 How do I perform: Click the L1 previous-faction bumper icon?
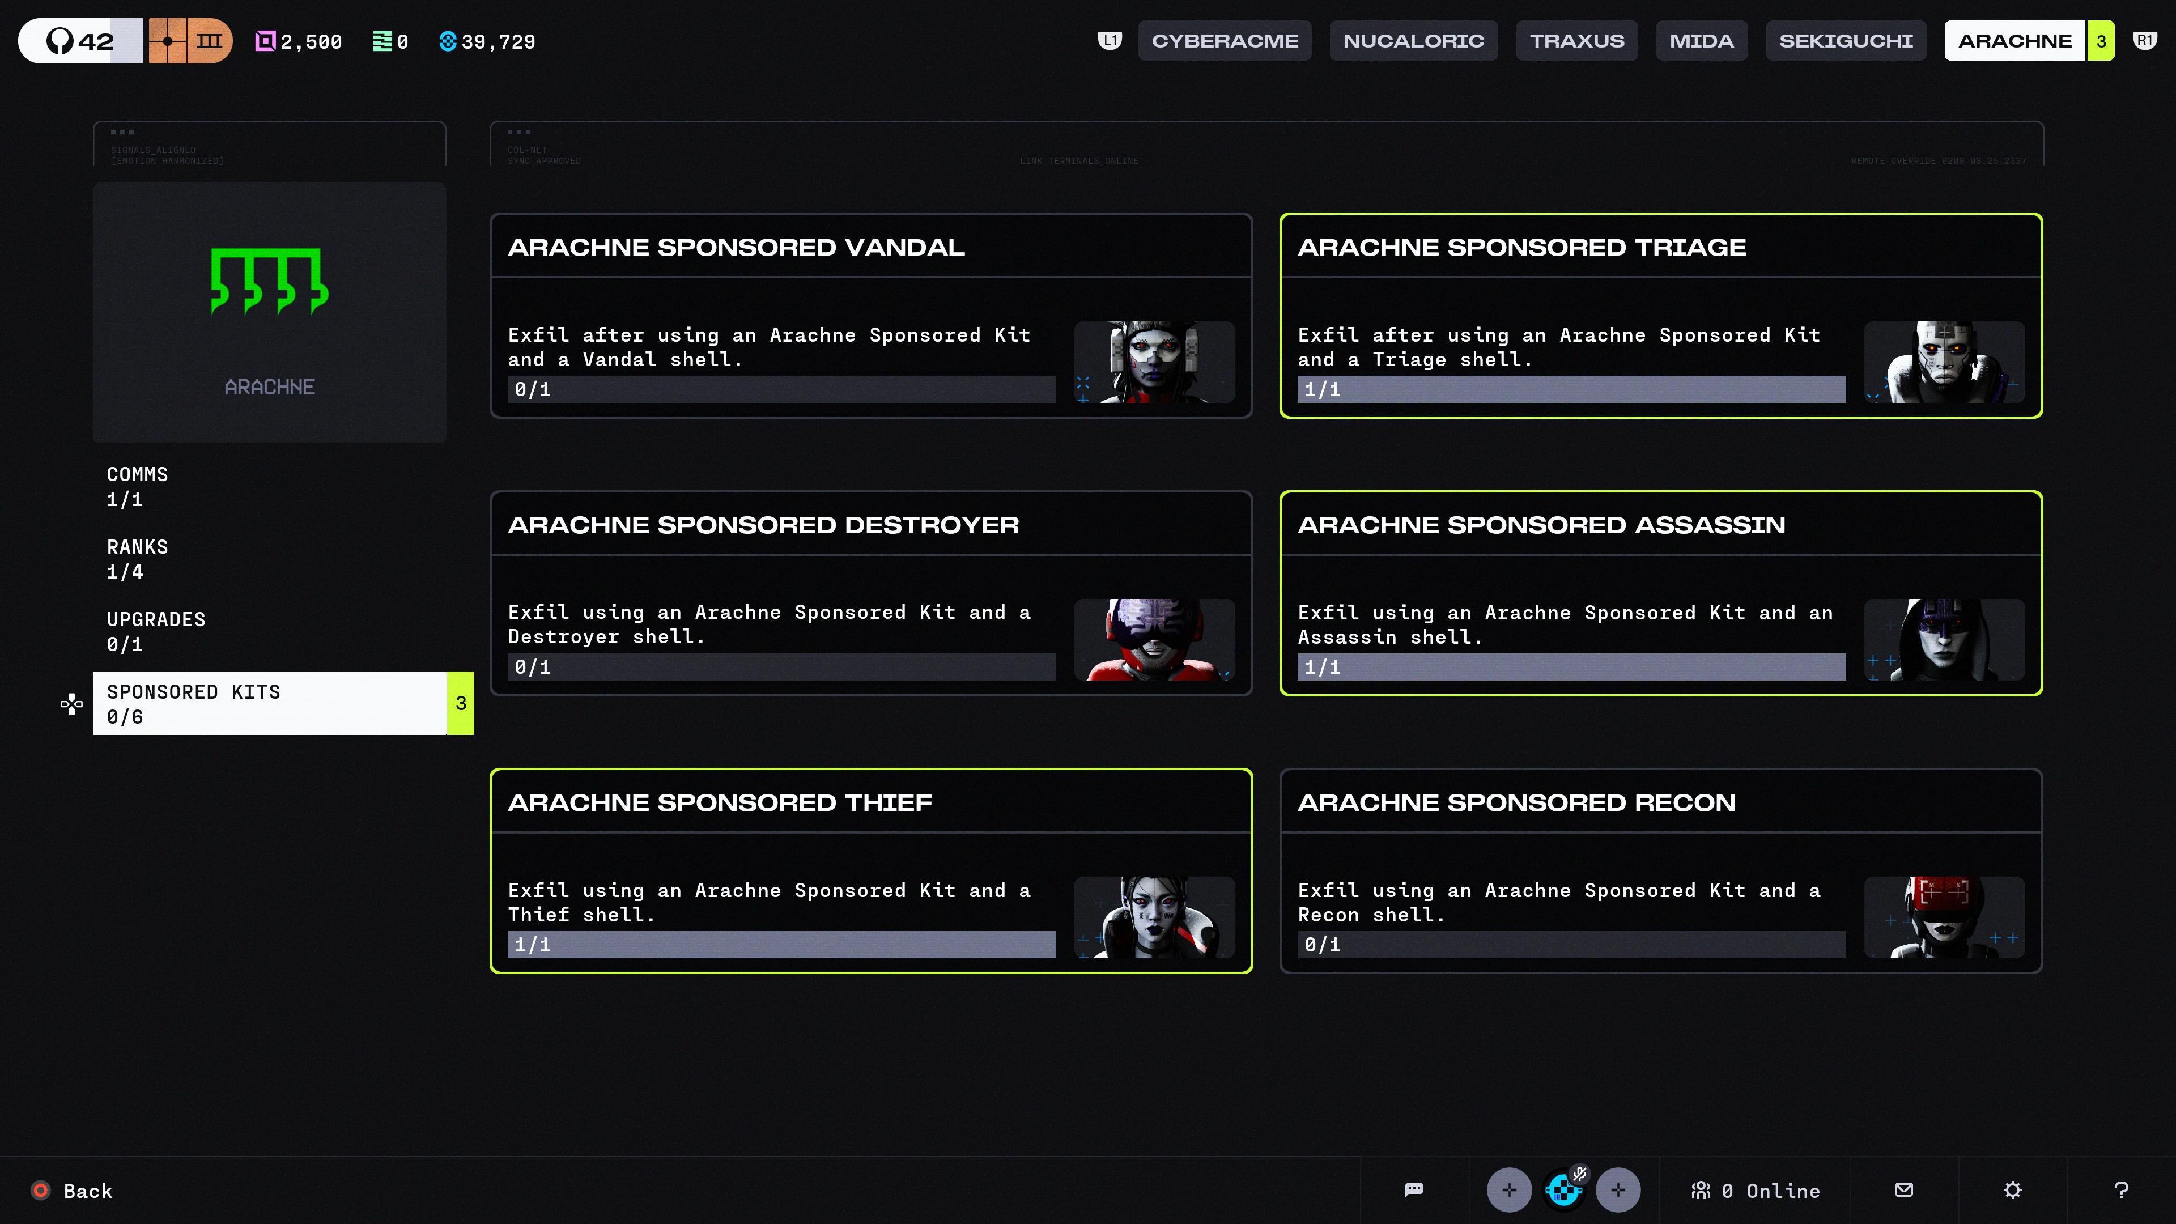(x=1109, y=41)
